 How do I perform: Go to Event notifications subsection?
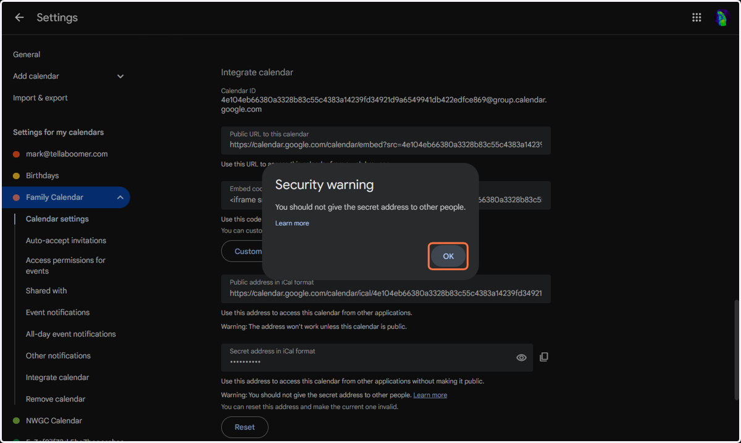point(57,312)
